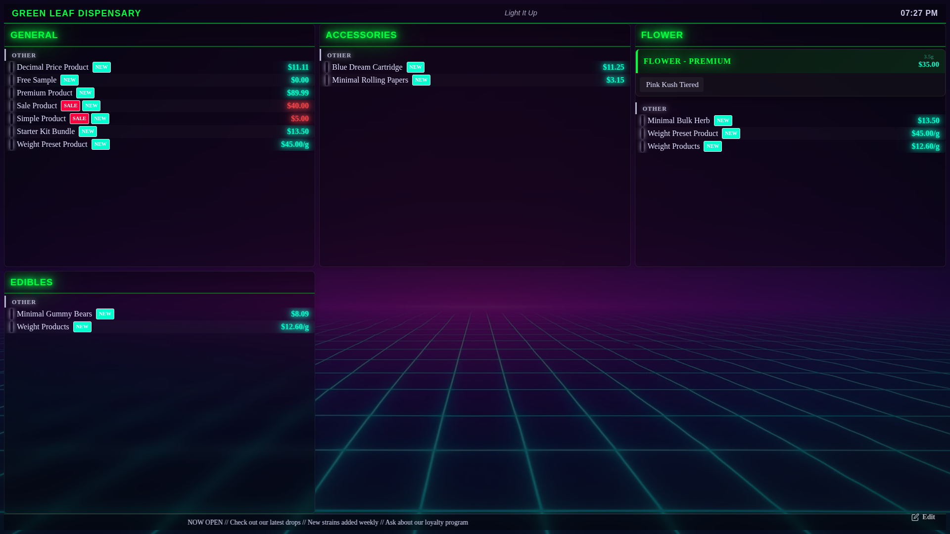
Task: Select the FLOWER section header
Action: click(662, 35)
